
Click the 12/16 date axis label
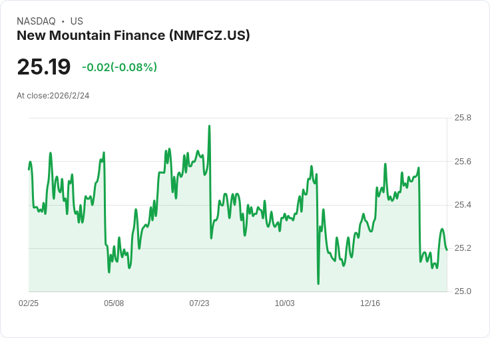tap(370, 303)
